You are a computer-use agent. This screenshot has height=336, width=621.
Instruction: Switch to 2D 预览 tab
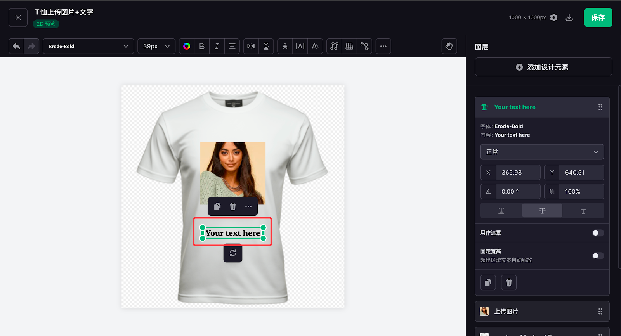coord(46,24)
